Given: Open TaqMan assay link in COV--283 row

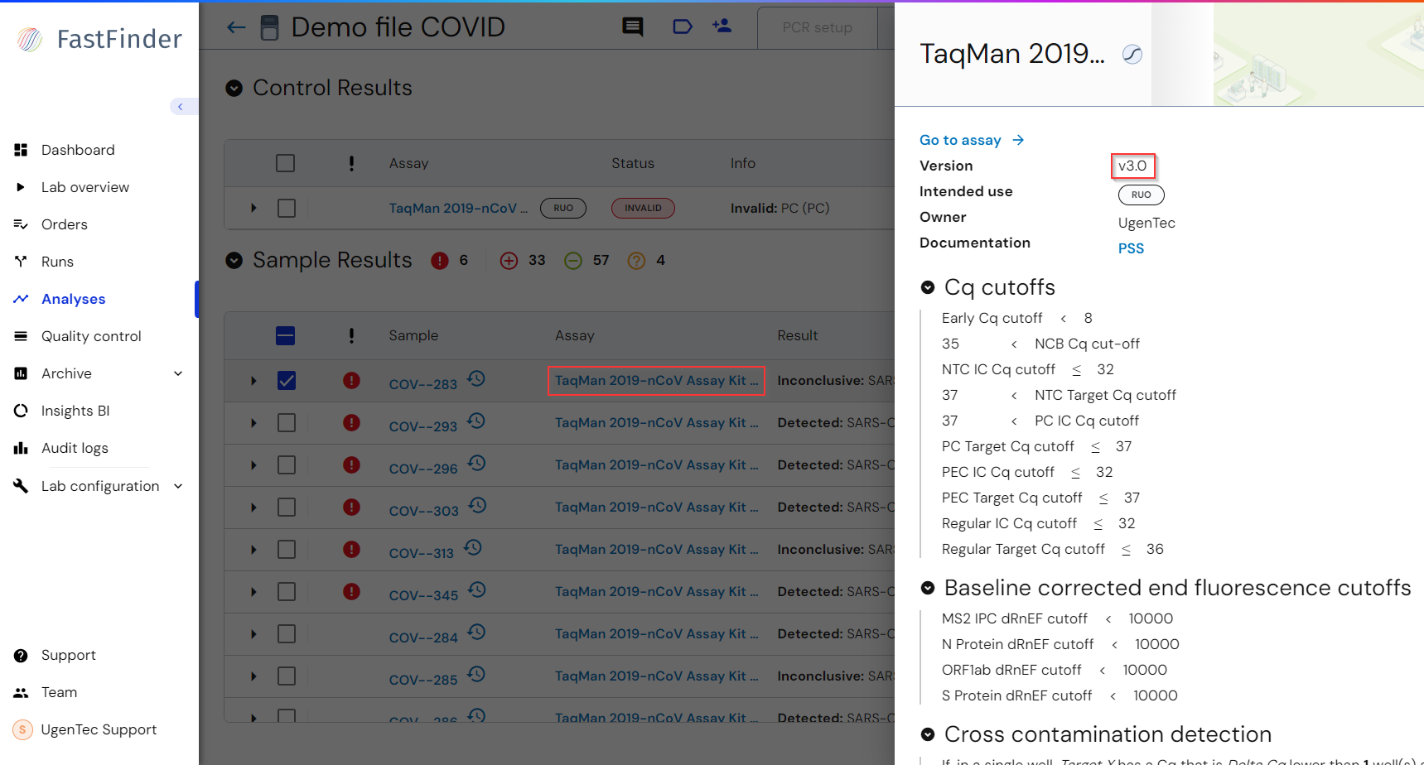Looking at the screenshot, I should (656, 380).
